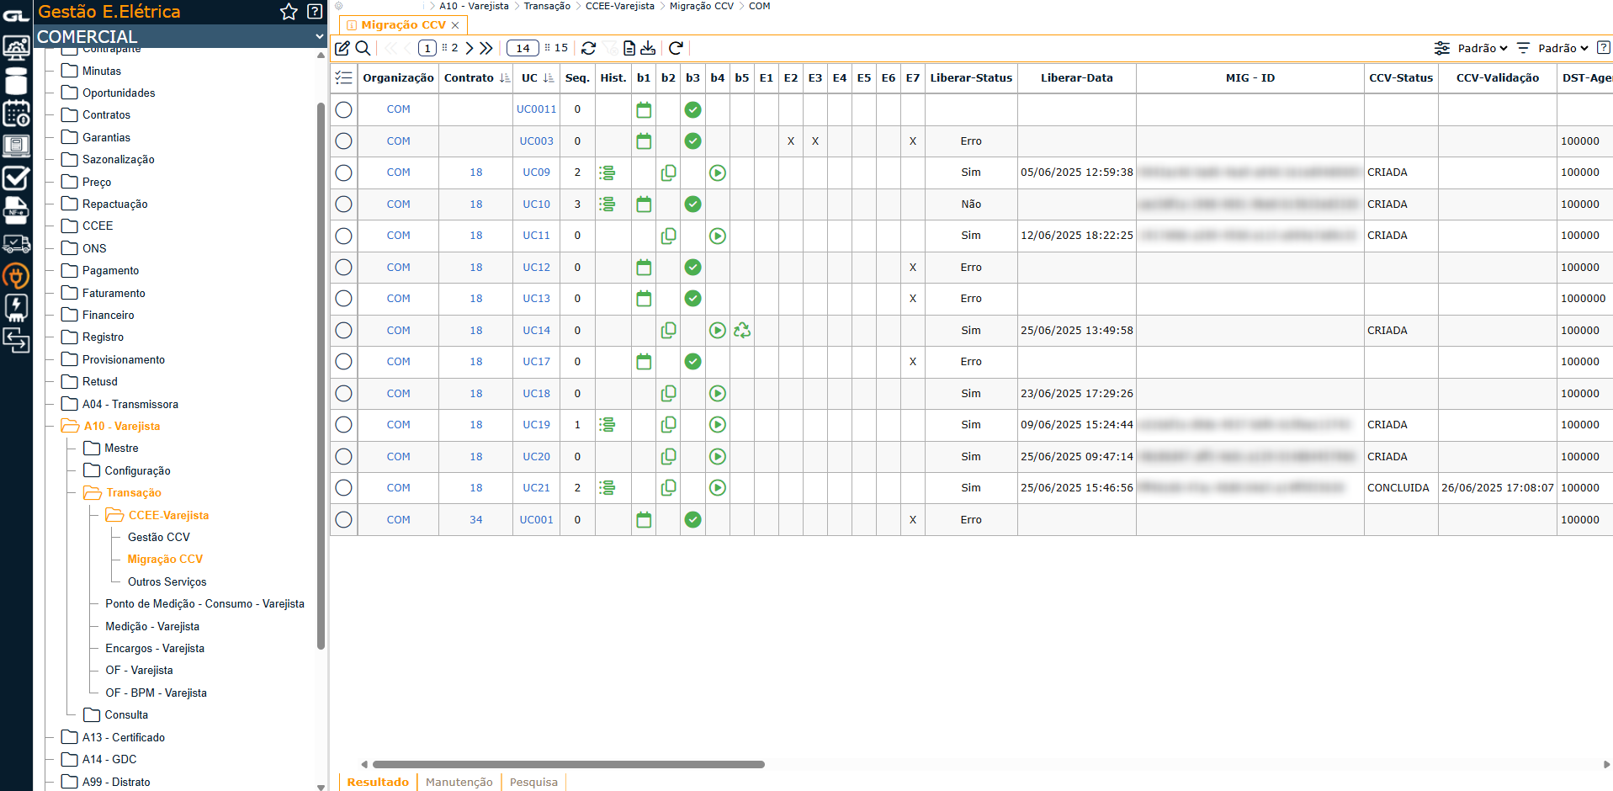Open Gestão CCV in the tree
The height and width of the screenshot is (791, 1613).
pos(159,537)
